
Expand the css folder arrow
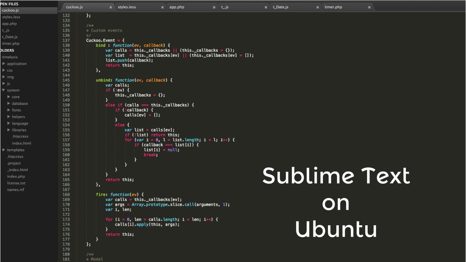pyautogui.click(x=4, y=70)
